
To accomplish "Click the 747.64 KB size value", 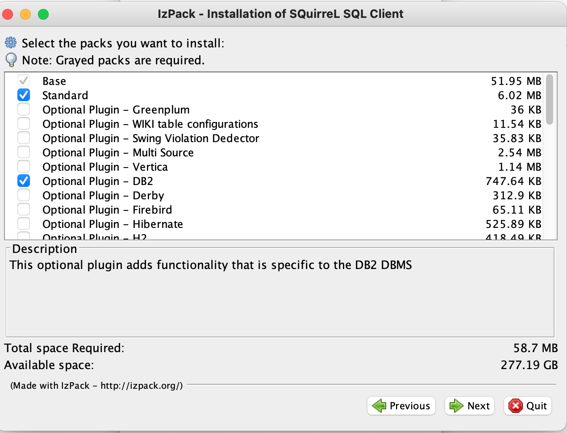I will click(513, 181).
